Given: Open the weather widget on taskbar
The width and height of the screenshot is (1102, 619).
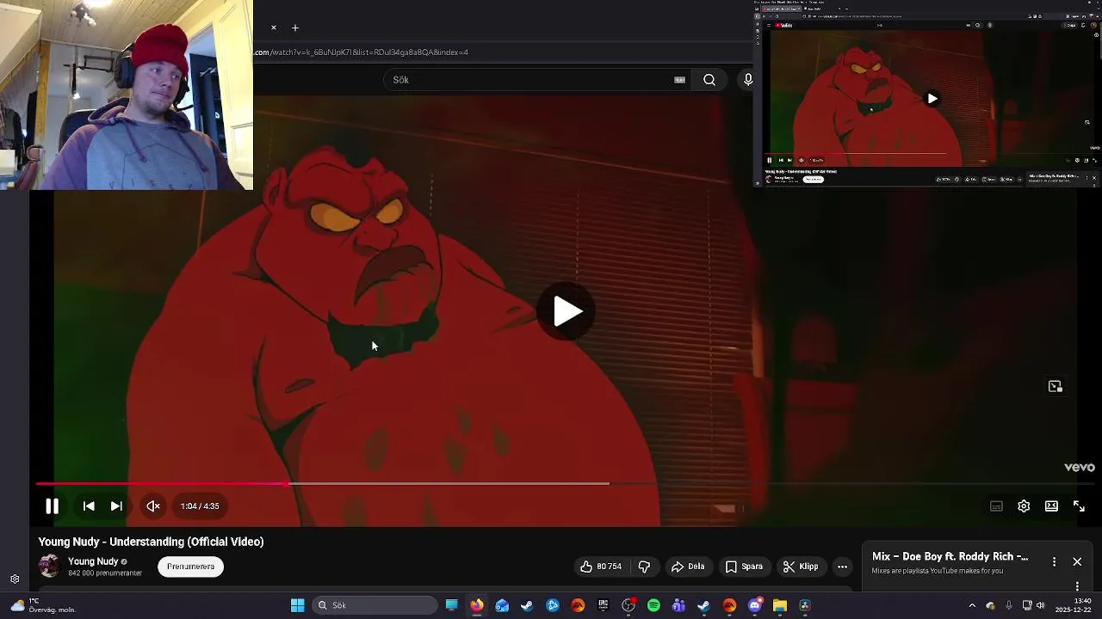Looking at the screenshot, I should (x=41, y=605).
